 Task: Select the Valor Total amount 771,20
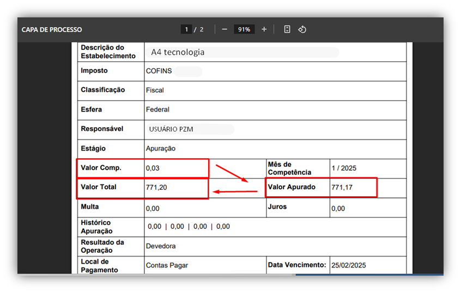coord(155,188)
